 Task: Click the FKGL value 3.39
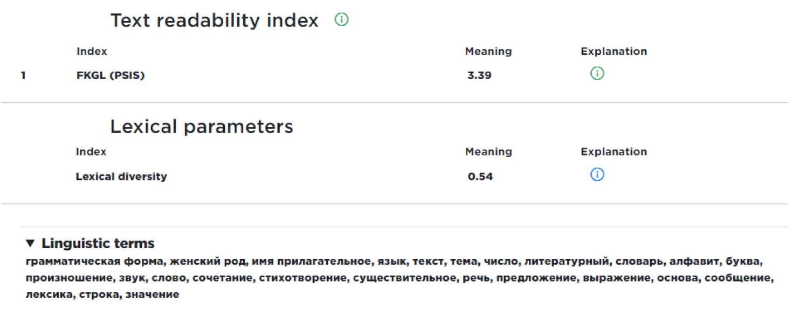click(x=479, y=76)
